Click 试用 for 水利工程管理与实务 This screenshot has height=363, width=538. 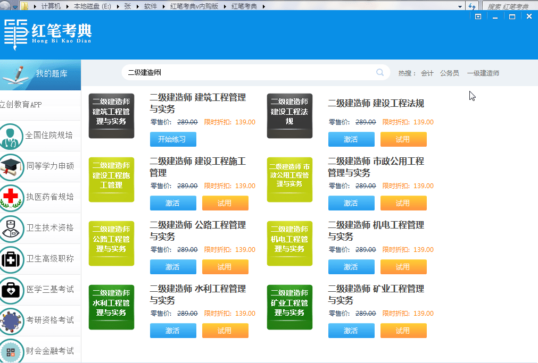click(x=225, y=331)
